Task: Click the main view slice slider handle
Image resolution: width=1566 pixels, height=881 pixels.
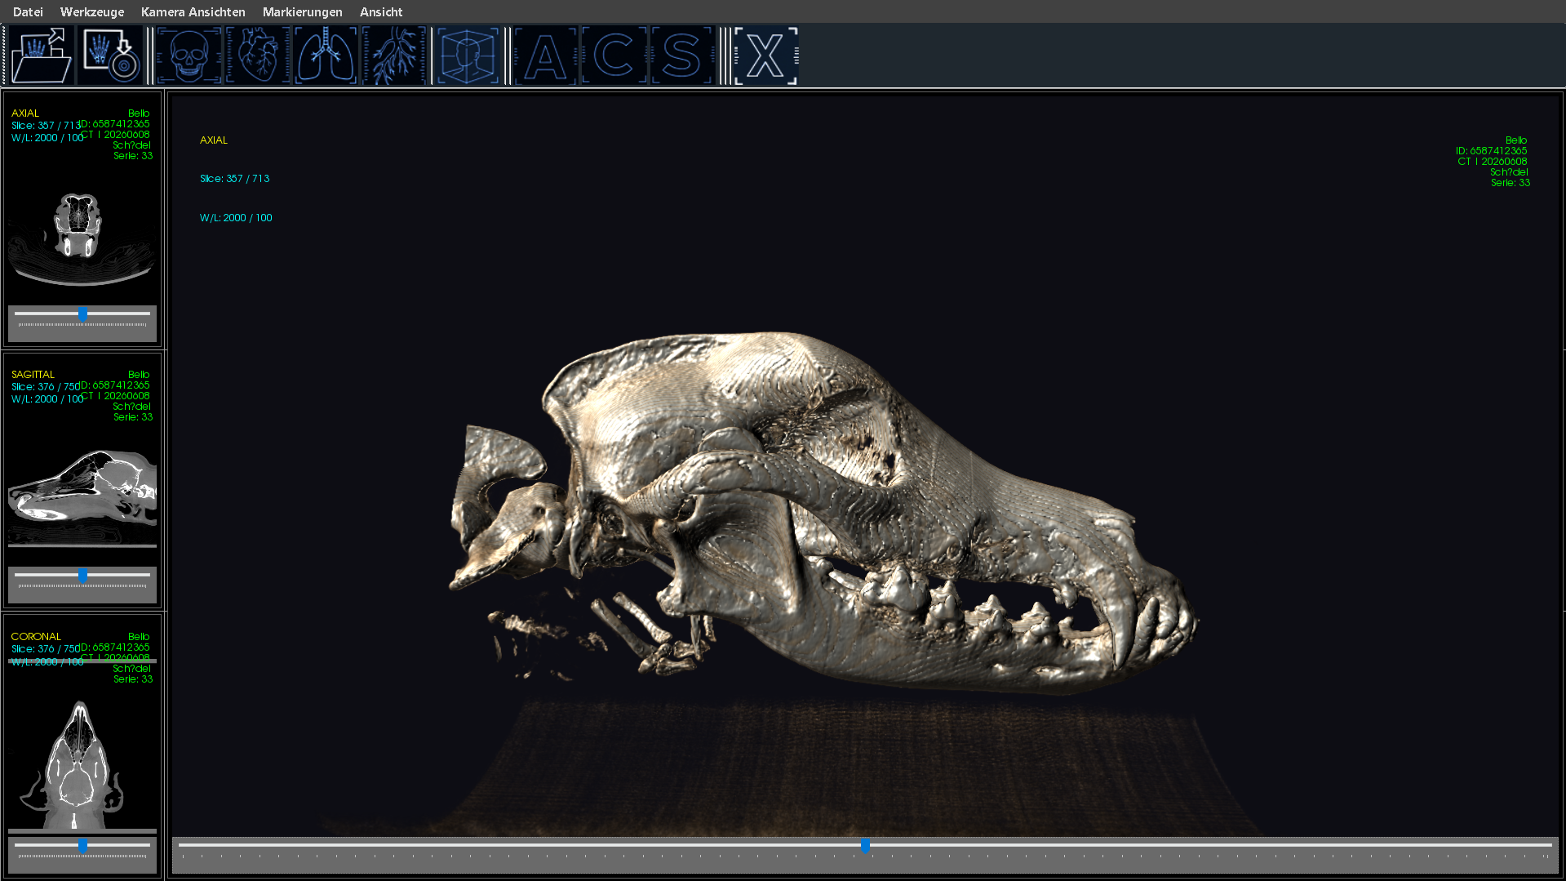Action: pyautogui.click(x=865, y=846)
